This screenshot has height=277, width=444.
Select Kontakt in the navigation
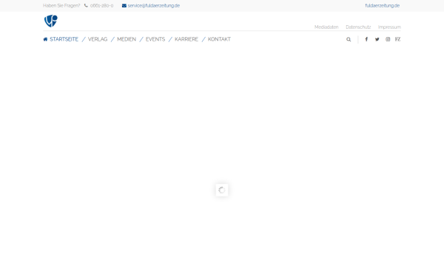pyautogui.click(x=219, y=39)
